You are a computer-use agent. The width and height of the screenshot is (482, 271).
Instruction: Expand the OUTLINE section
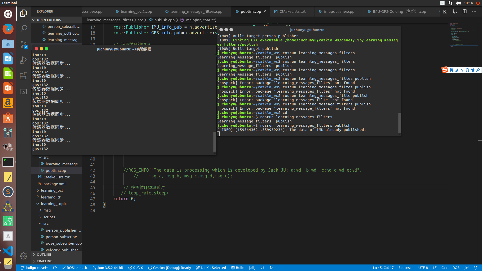pos(44,254)
